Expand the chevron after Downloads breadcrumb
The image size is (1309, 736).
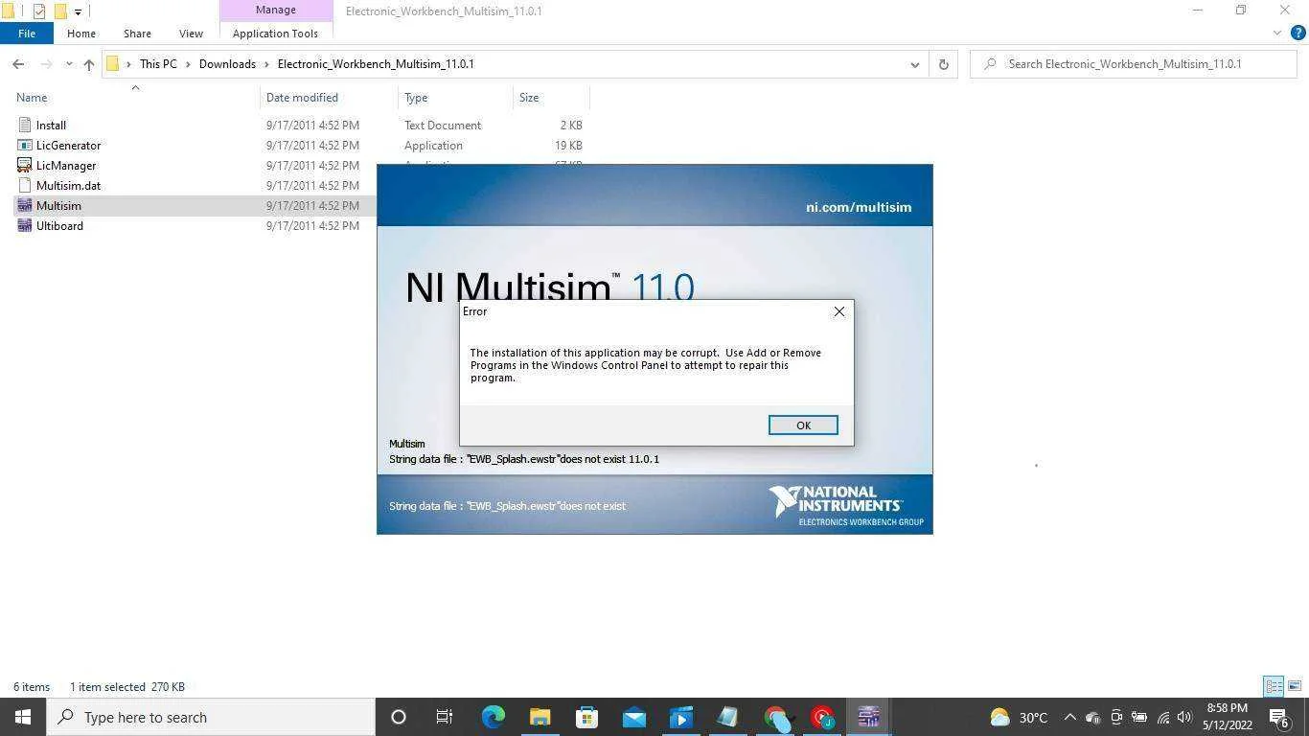tap(267, 64)
